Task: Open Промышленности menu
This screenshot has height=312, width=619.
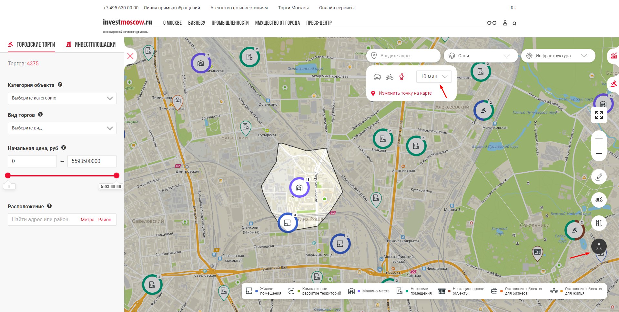Action: (x=230, y=23)
